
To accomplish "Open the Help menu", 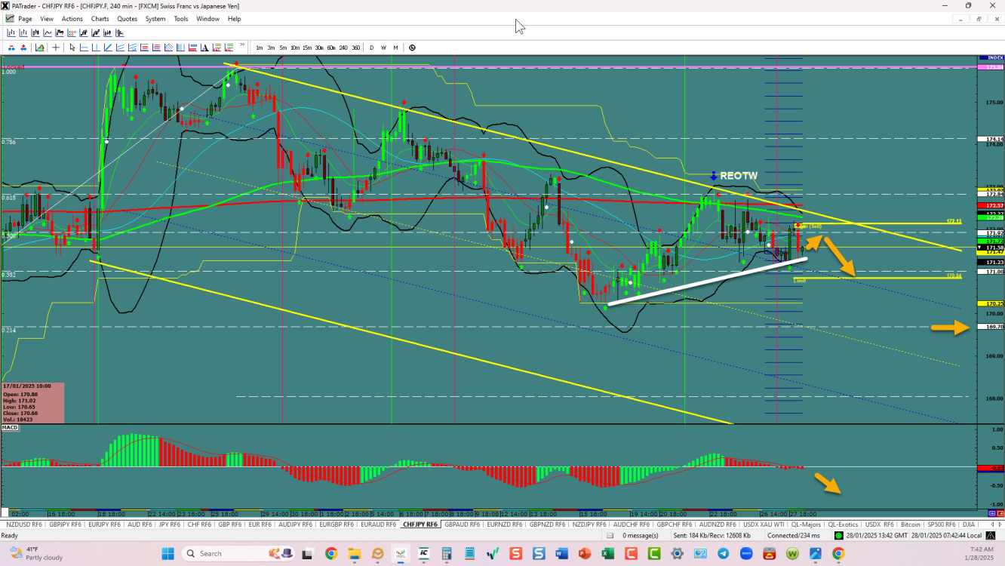I will tap(235, 18).
